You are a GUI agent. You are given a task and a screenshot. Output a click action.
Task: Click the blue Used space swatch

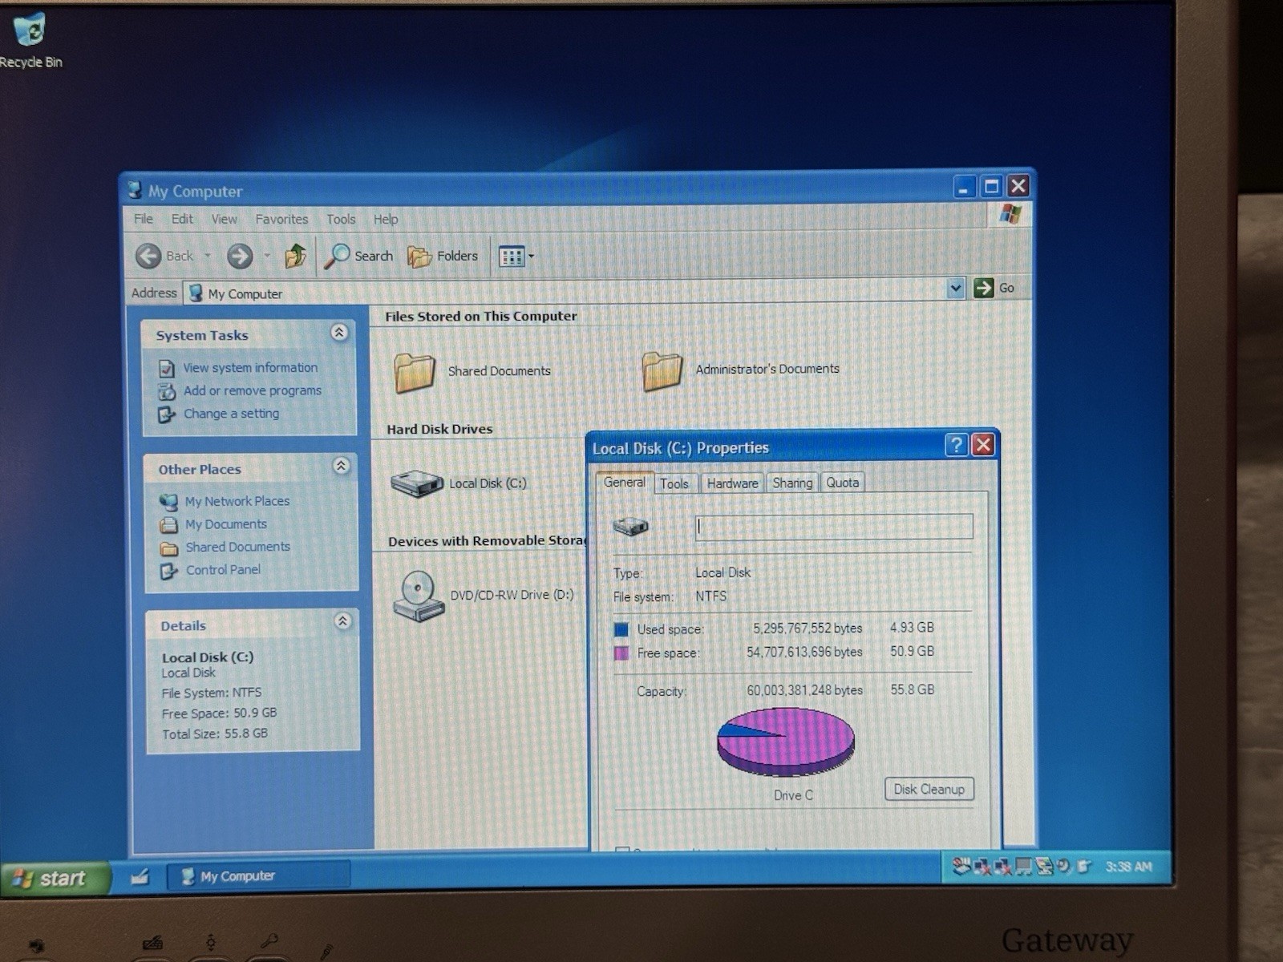click(621, 629)
